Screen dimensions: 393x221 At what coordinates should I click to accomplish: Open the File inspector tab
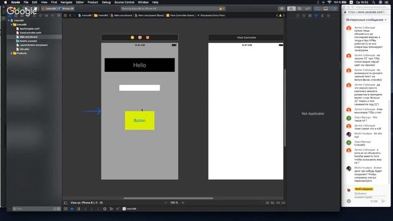point(297,15)
